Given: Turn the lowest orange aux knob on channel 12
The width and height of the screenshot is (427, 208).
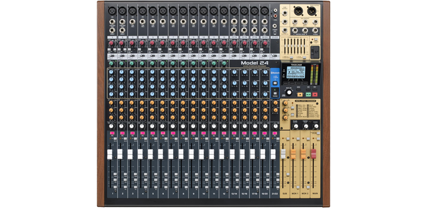Looking at the screenshot, I should coord(224,117).
